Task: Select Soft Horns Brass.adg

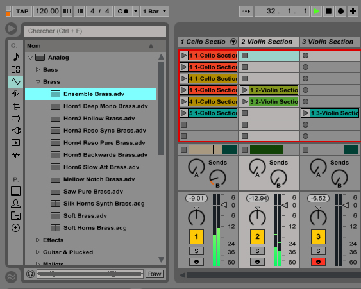Action: point(90,228)
